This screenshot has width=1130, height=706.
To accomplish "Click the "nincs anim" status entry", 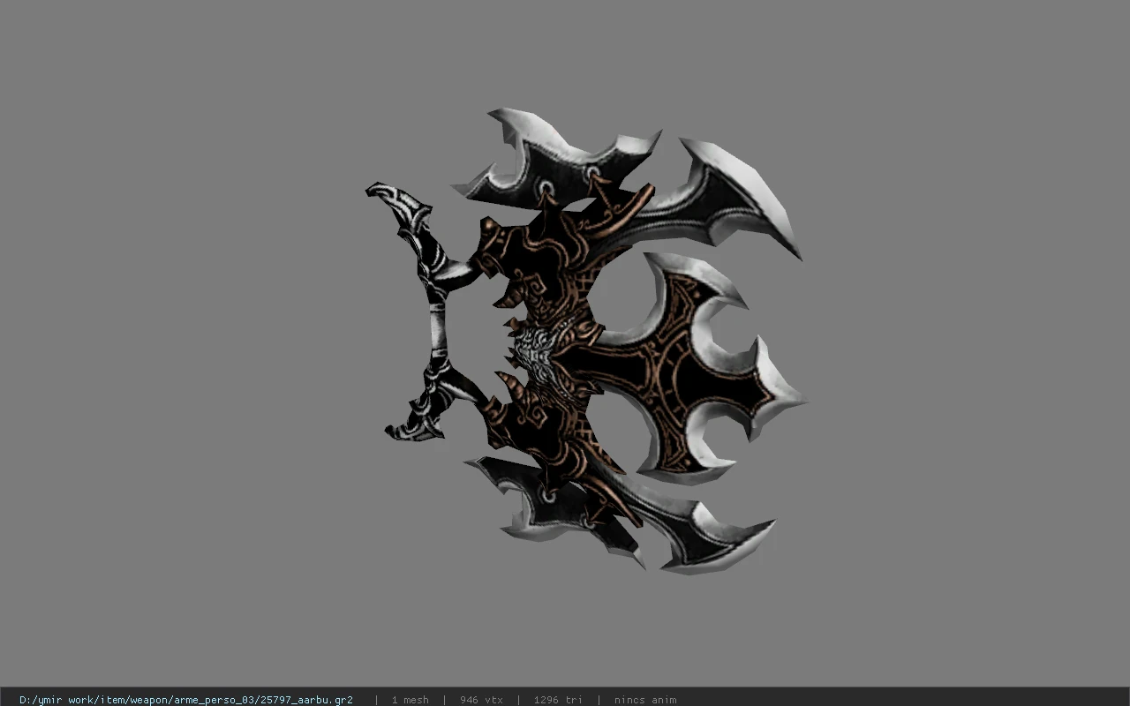I will 645,700.
